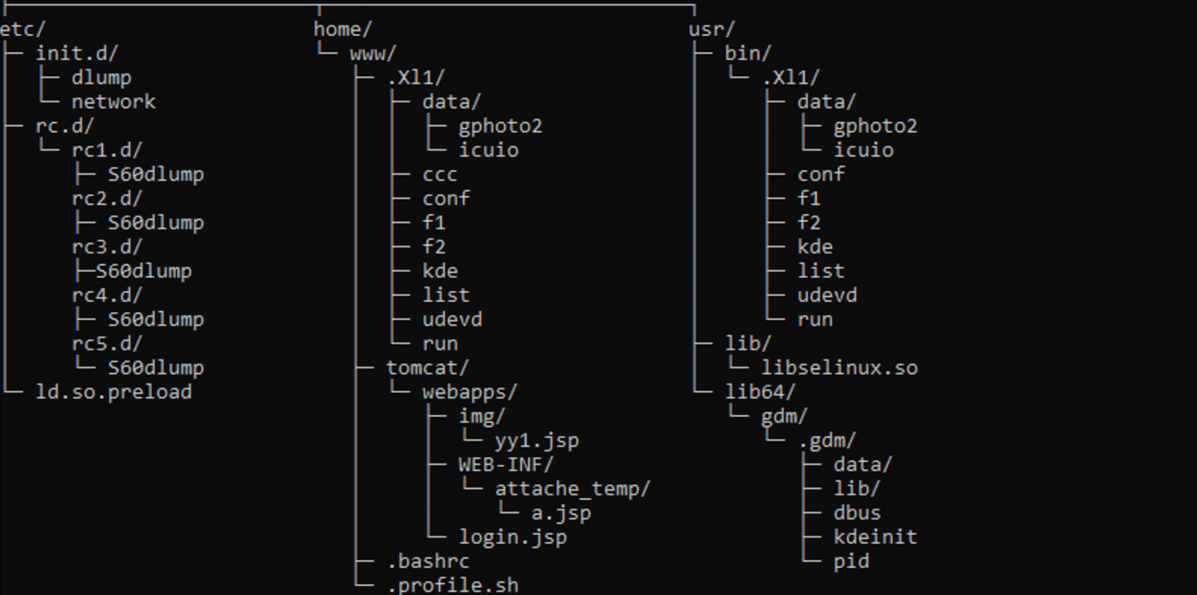Collapse the rc.d/ directory
The width and height of the screenshot is (1197, 595).
point(65,127)
